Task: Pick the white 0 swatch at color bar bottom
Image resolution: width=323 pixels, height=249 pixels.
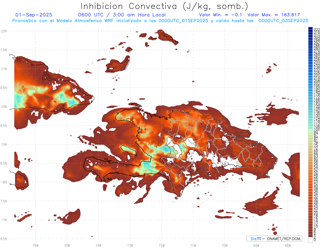Action: click(x=310, y=240)
